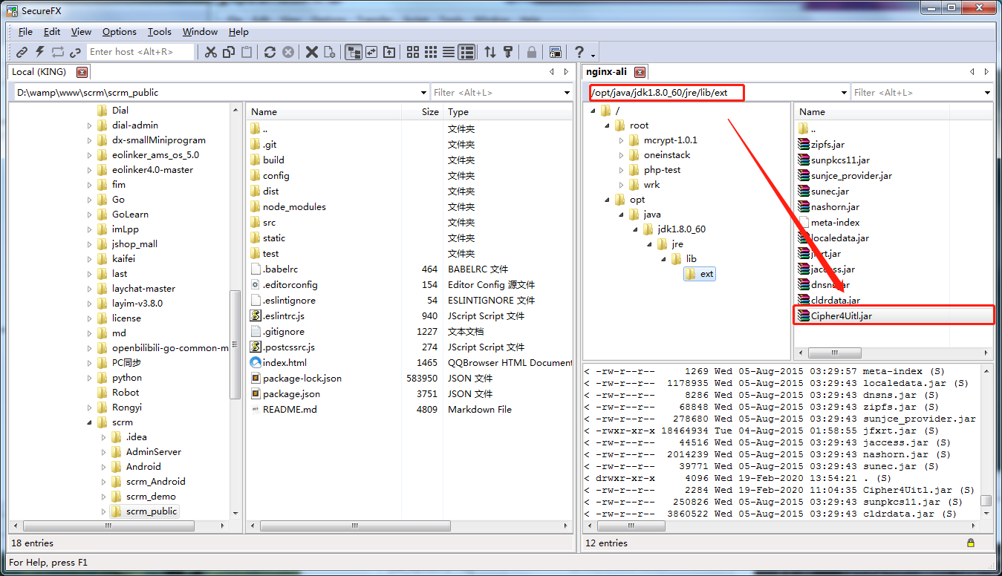Toggle the folder tree view button

click(x=354, y=52)
